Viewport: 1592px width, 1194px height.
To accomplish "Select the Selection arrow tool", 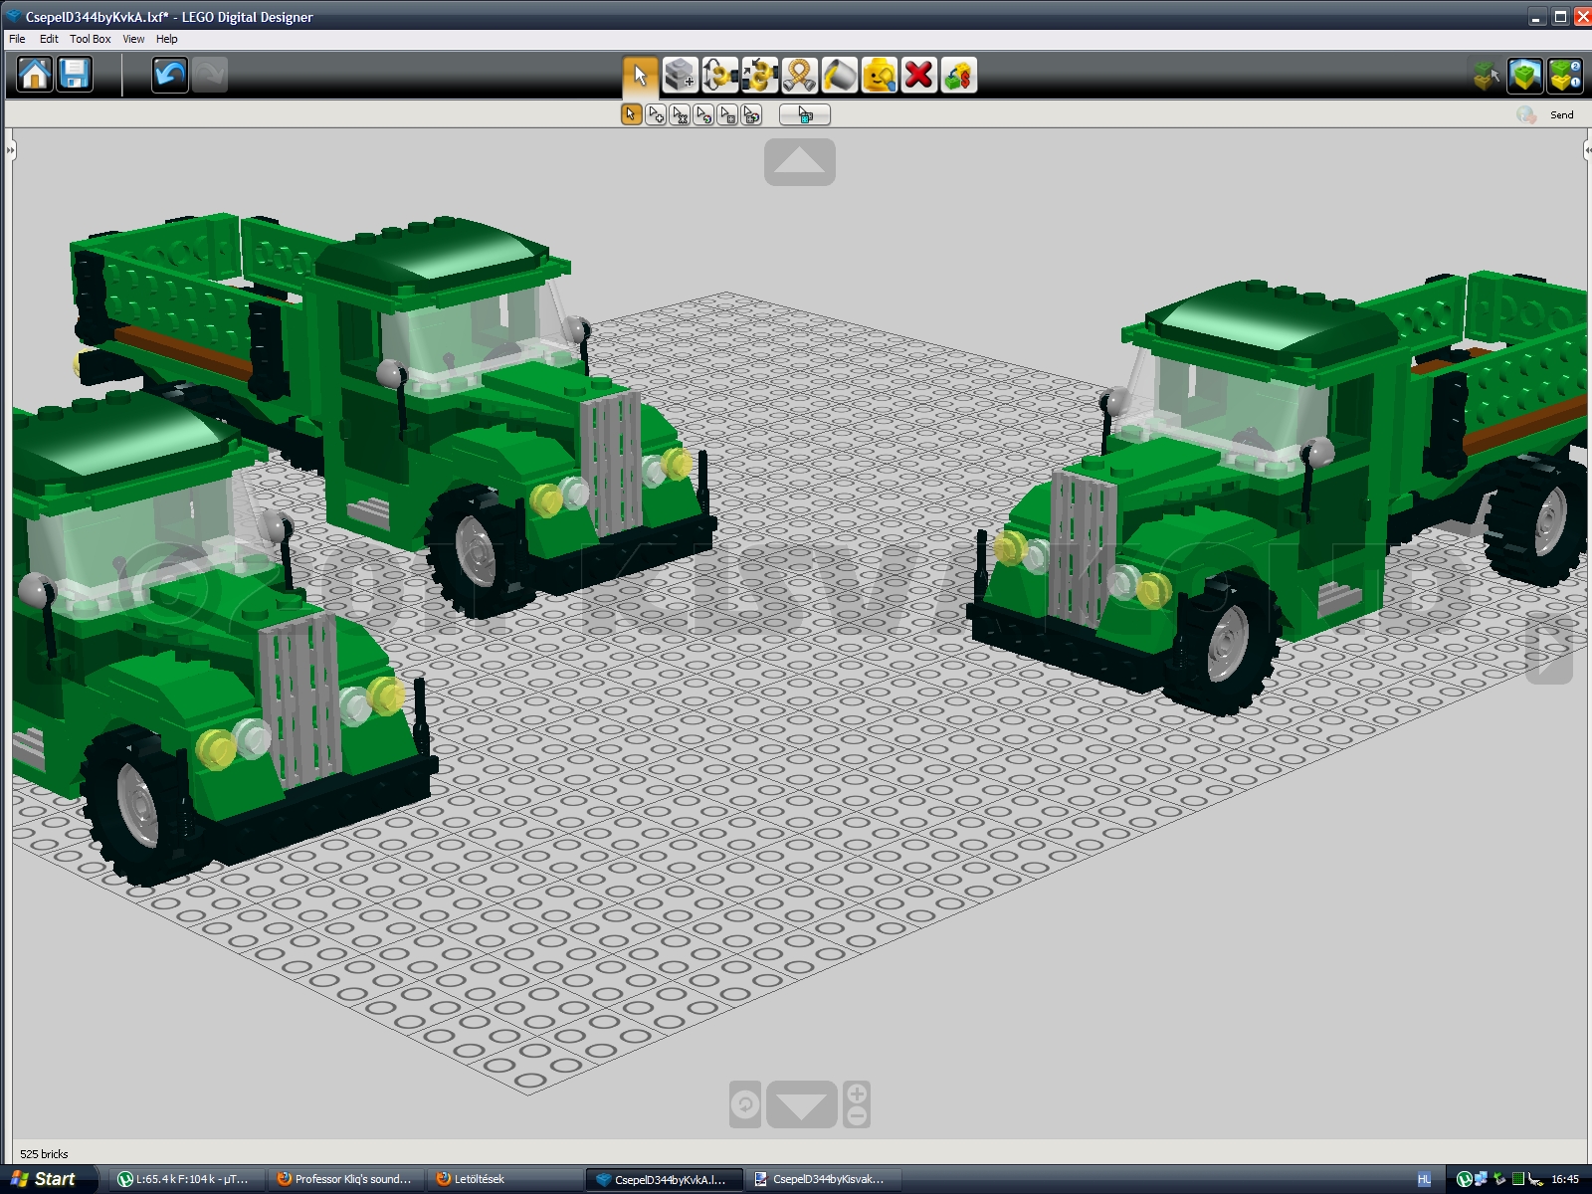I will tap(640, 75).
